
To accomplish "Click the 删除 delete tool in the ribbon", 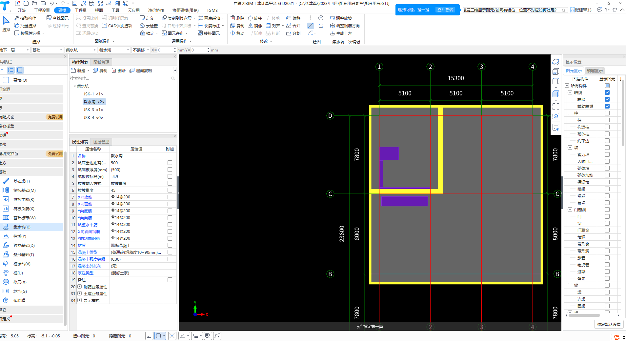I will point(237,18).
